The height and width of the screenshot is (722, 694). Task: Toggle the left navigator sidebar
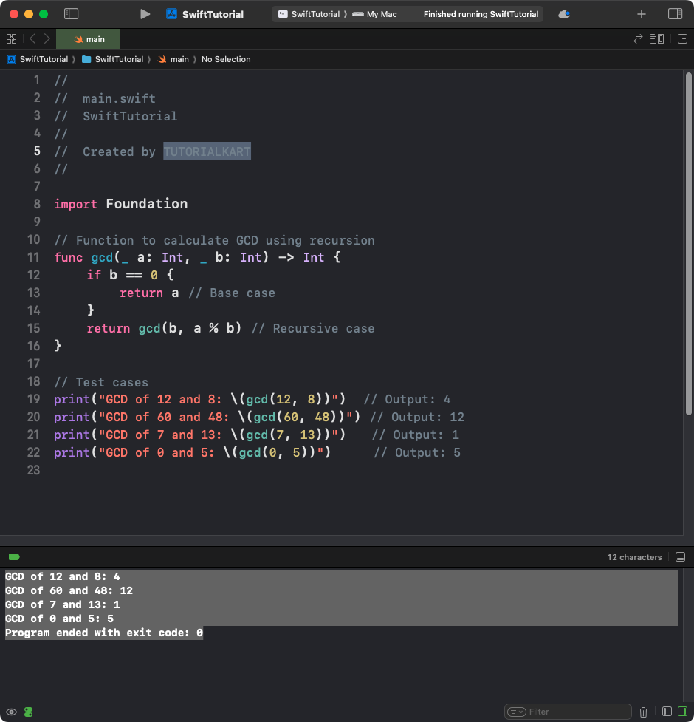pyautogui.click(x=72, y=14)
